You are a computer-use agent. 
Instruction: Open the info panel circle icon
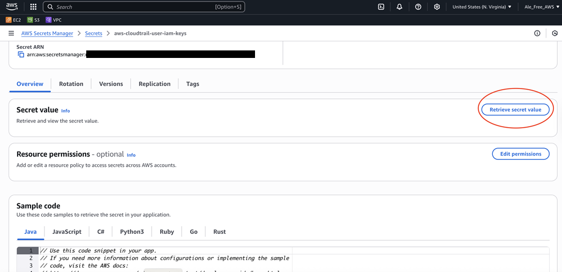tap(537, 33)
